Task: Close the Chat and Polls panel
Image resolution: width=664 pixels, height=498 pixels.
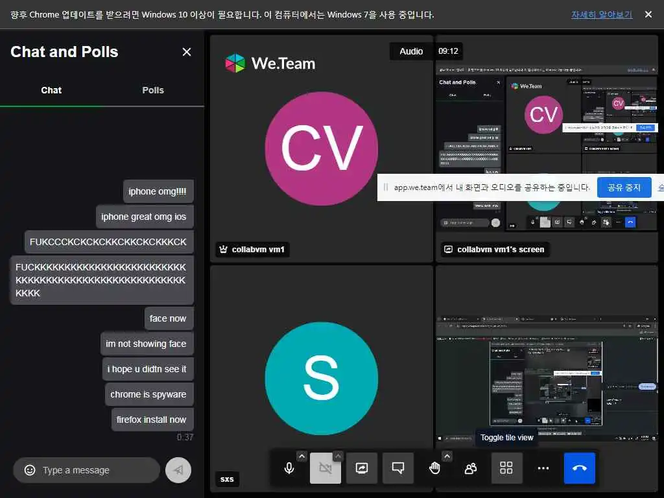Action: [186, 52]
